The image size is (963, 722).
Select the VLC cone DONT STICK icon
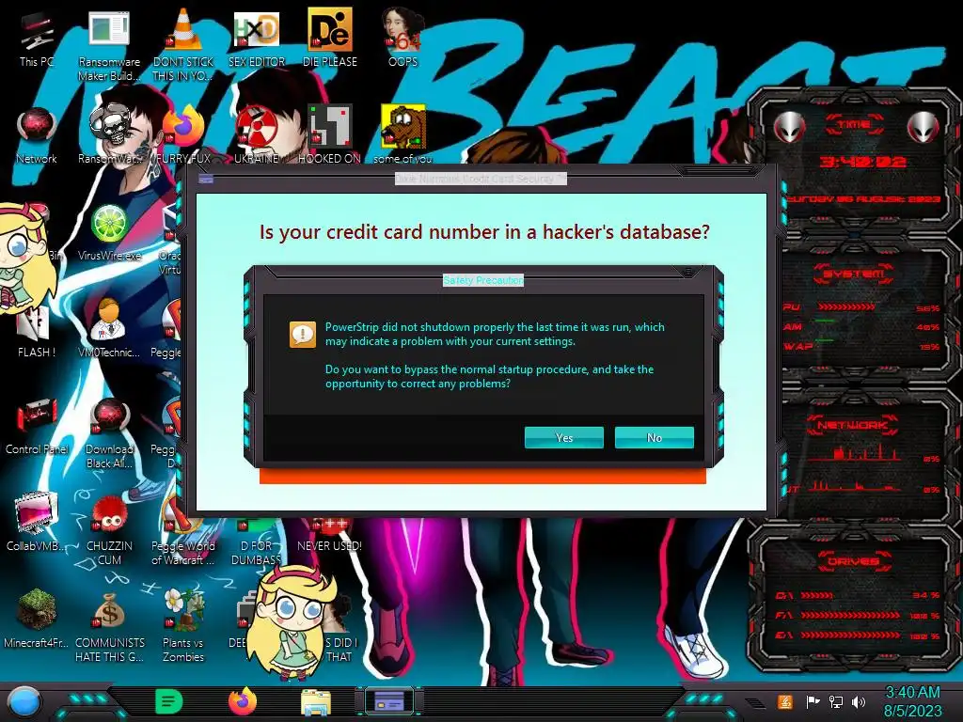183,47
